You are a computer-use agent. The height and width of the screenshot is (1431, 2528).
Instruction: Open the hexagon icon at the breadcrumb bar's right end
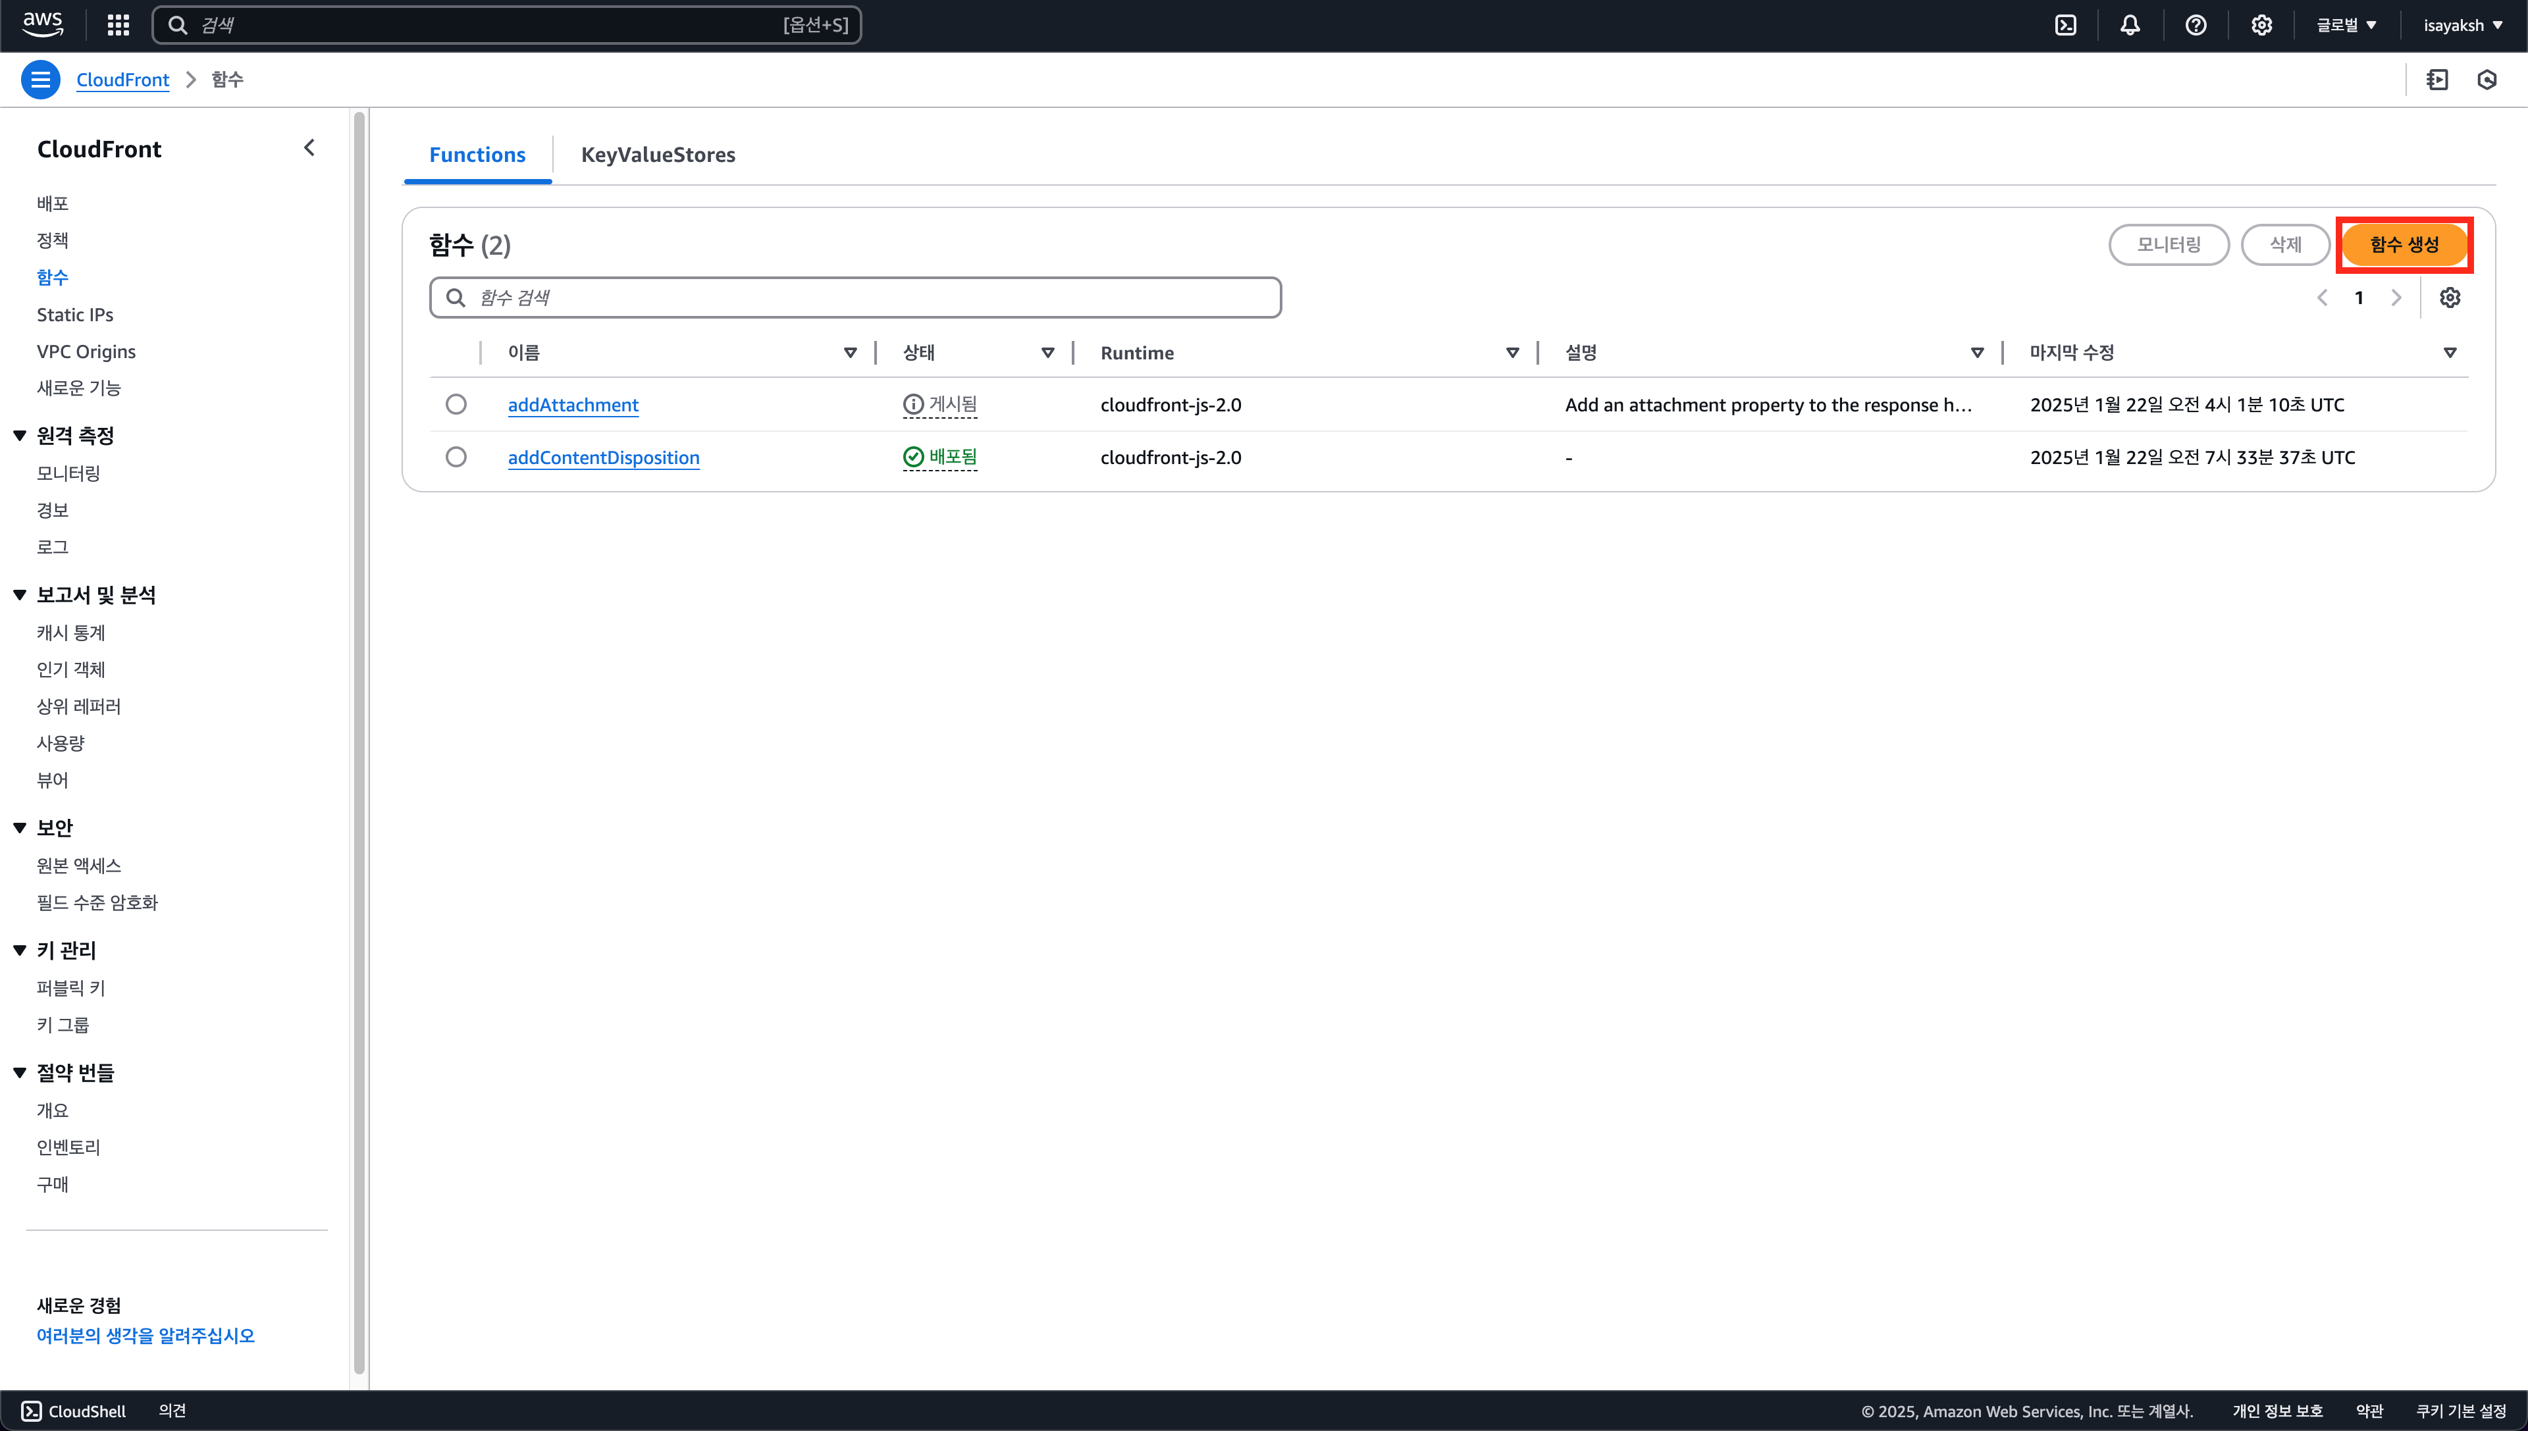click(2488, 80)
